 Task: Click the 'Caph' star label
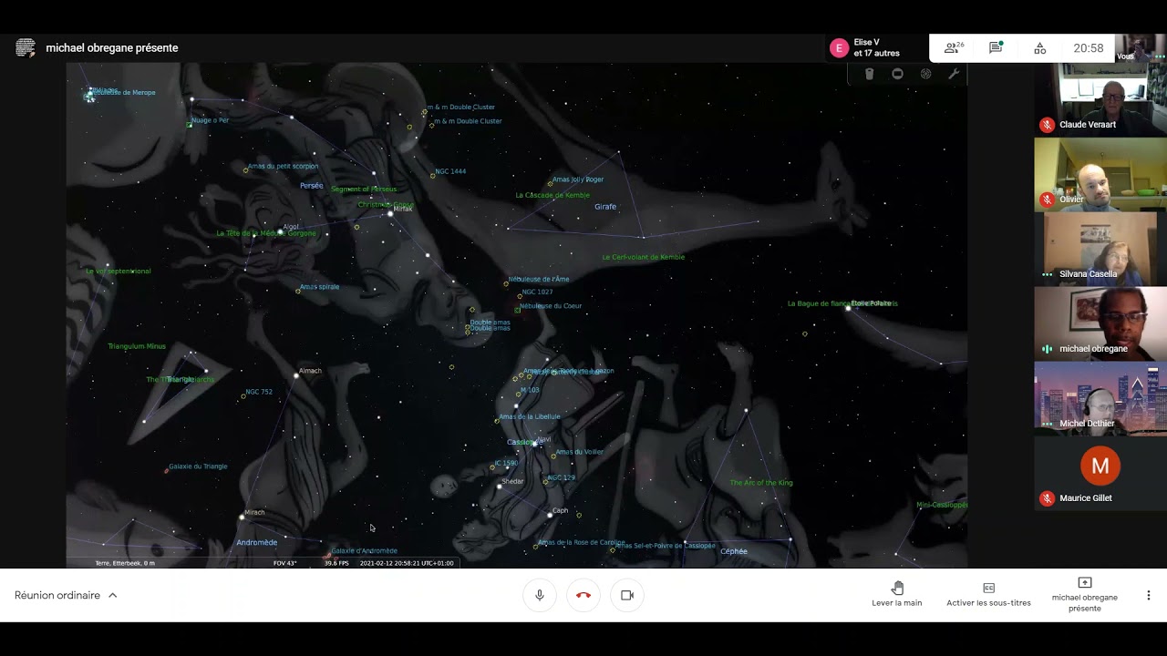click(561, 511)
